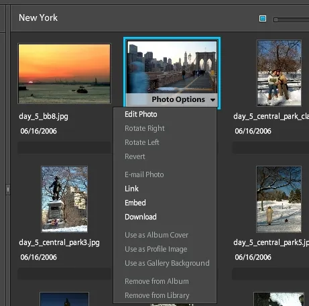309x306 pixels.
Task: Click caption bar under day_5_bb8.jpg
Action: pos(64,148)
